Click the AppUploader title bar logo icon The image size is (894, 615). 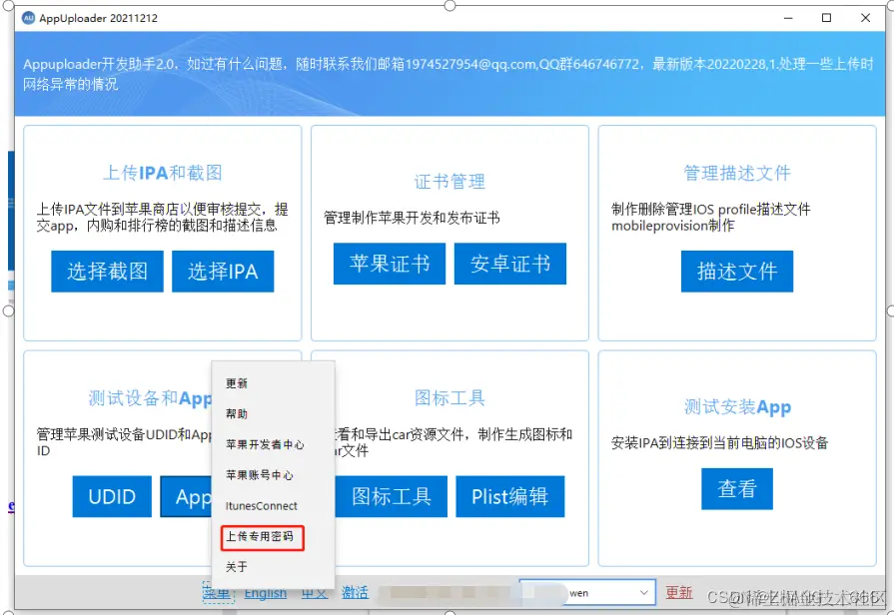pos(29,18)
